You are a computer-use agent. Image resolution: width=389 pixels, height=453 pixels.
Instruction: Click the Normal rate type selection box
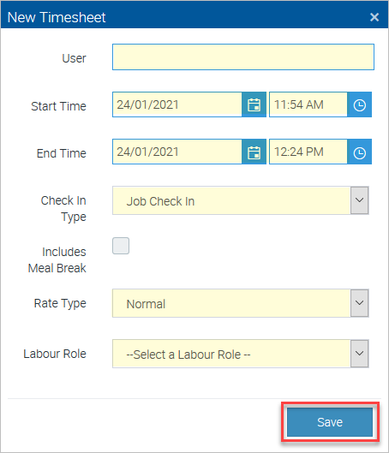coord(231,303)
